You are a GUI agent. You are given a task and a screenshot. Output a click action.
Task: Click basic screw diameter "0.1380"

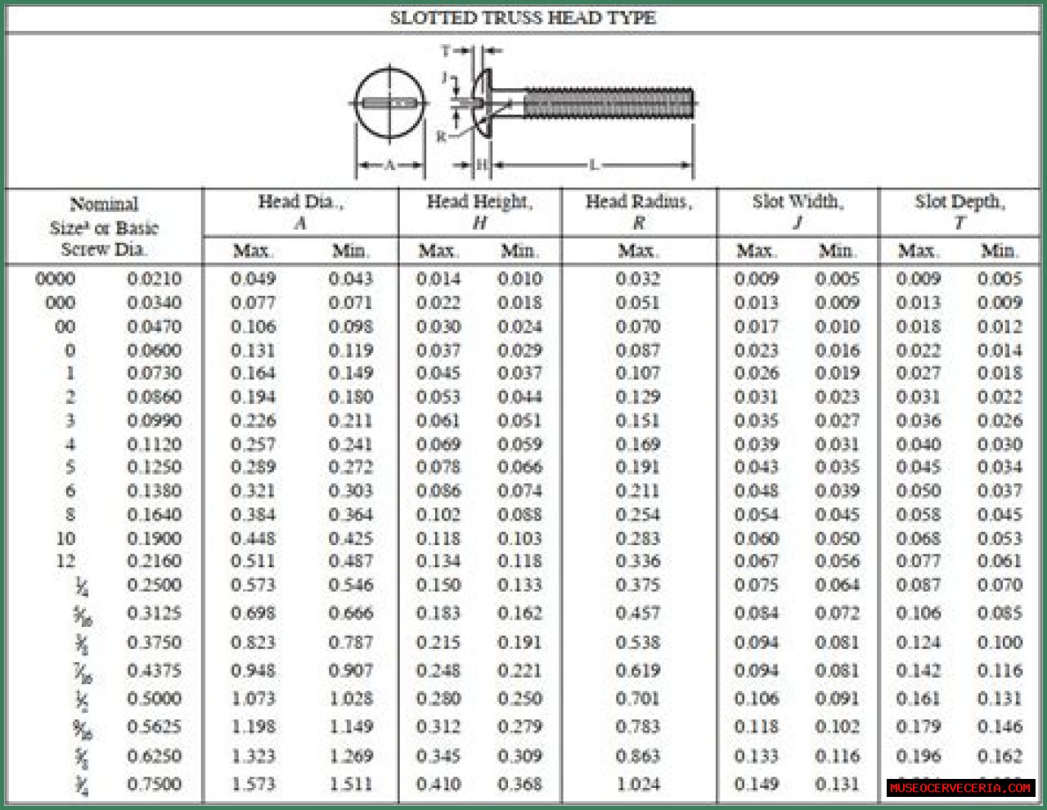(154, 491)
